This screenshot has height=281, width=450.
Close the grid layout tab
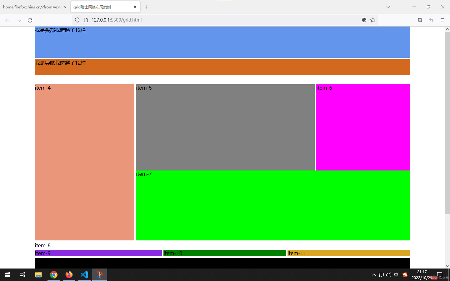tap(135, 7)
